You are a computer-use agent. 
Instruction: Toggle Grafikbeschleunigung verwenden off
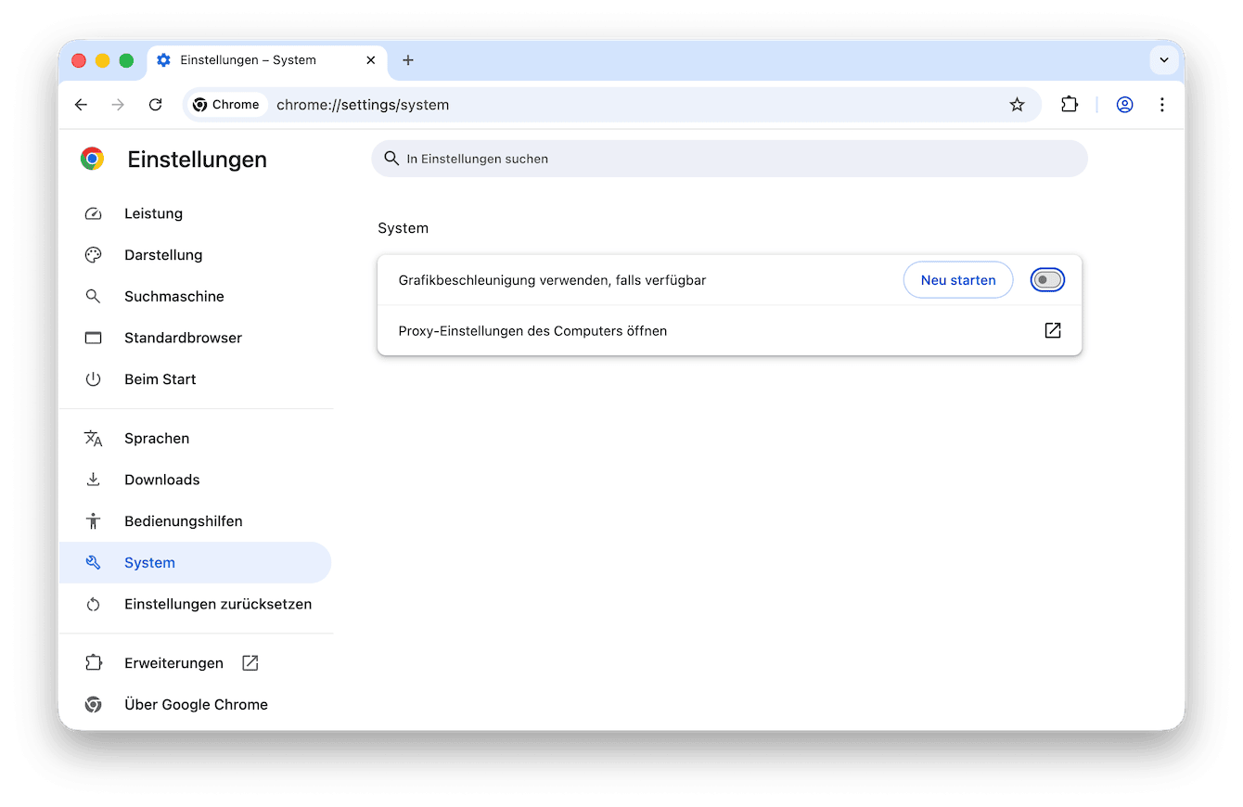coord(1047,279)
